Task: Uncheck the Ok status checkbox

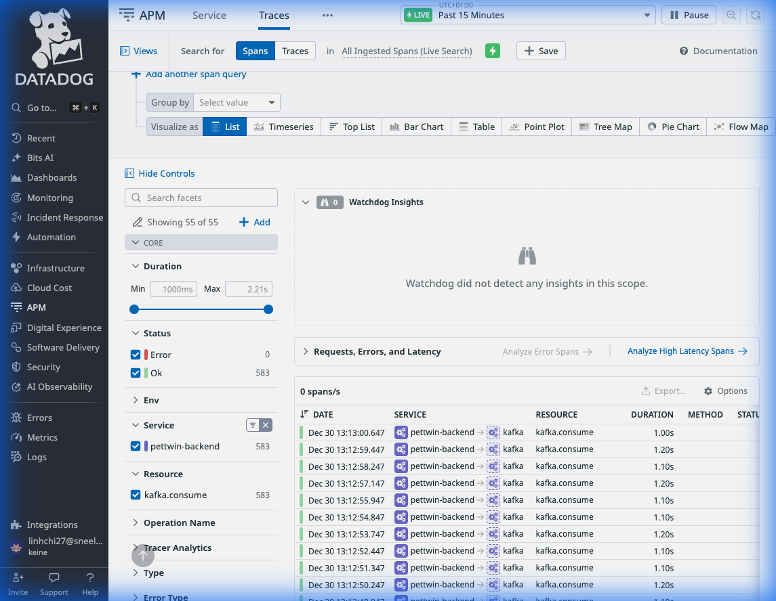Action: coord(136,373)
